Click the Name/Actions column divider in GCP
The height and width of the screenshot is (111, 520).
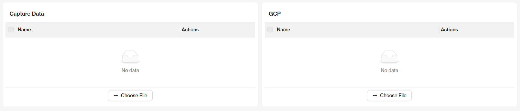point(439,30)
